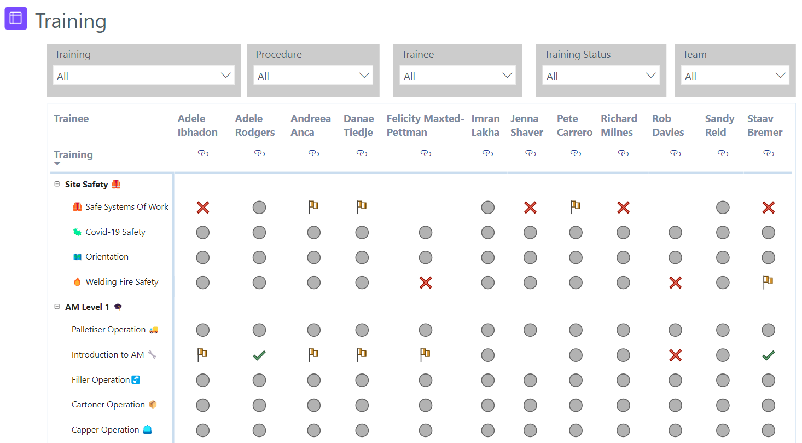Click grey circle for Richard Milnes Filler Operation

[x=623, y=380]
